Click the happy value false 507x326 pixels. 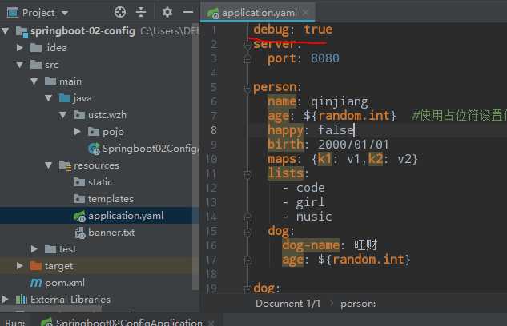point(336,130)
